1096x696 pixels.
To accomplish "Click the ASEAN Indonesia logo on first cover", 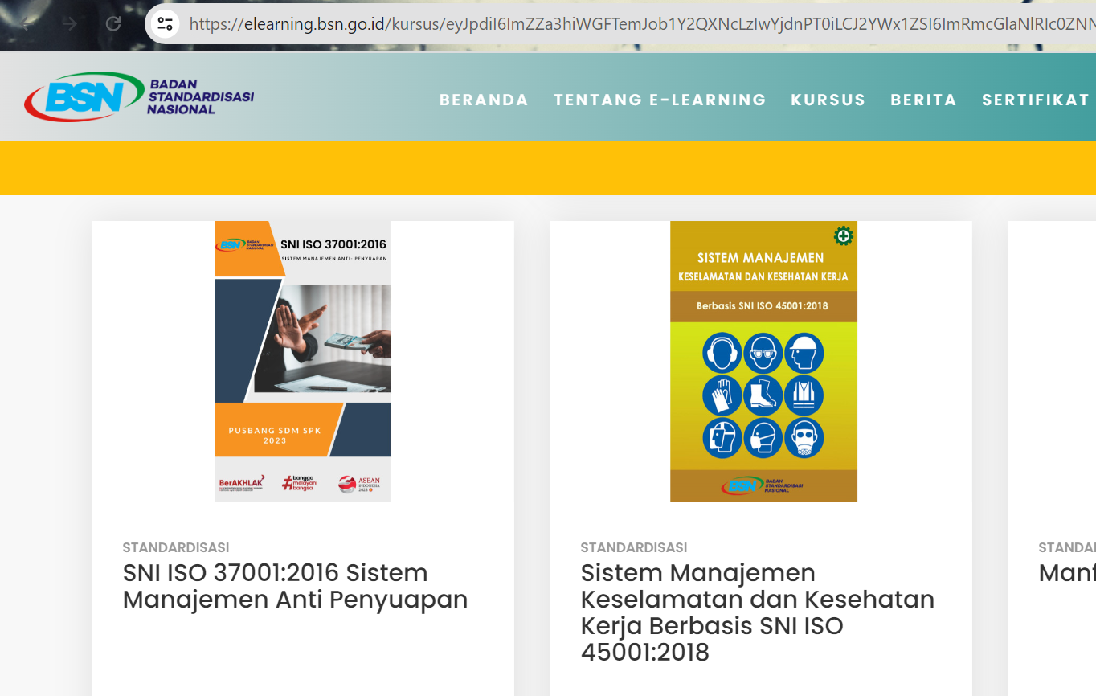I will point(359,483).
